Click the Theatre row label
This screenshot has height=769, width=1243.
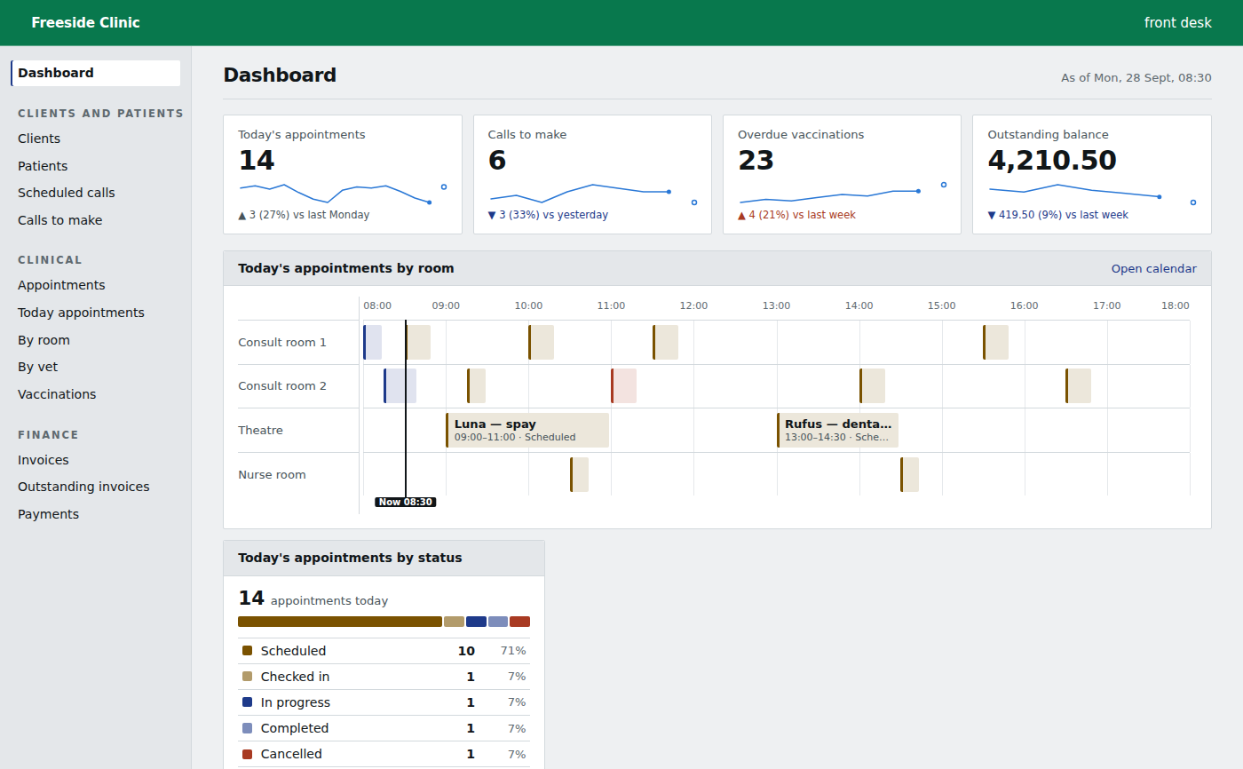click(x=260, y=430)
